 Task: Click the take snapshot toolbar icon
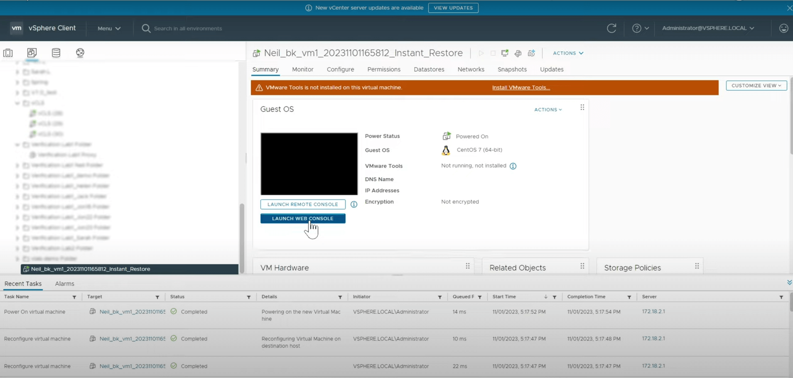point(531,53)
